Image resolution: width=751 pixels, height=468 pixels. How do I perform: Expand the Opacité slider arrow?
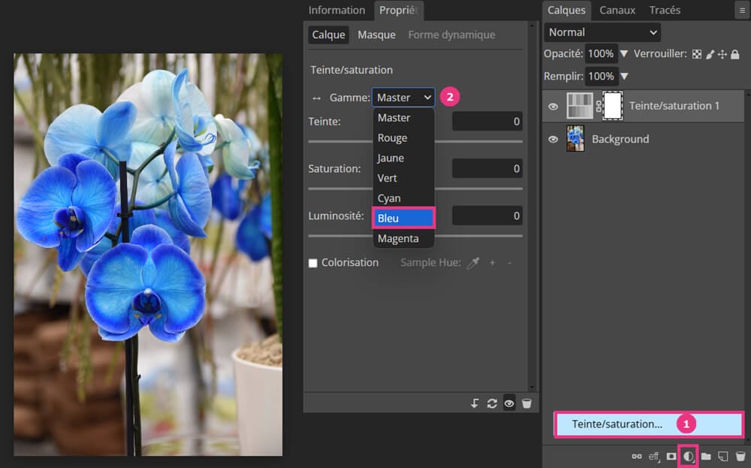(623, 53)
